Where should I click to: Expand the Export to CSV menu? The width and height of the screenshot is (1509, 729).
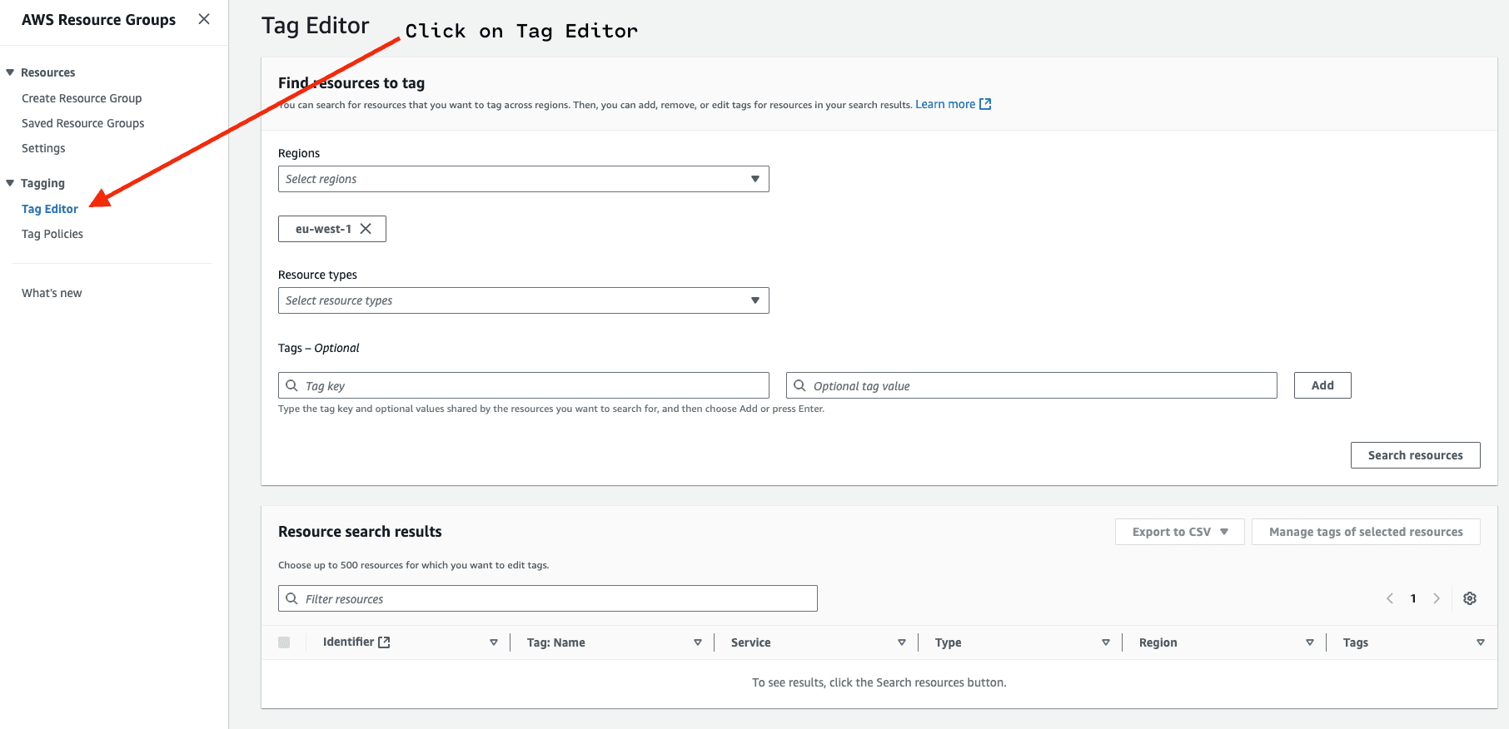1179,532
